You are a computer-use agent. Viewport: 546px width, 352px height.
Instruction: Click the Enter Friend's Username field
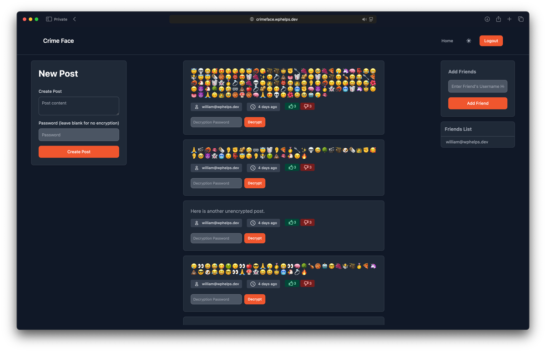coord(477,86)
